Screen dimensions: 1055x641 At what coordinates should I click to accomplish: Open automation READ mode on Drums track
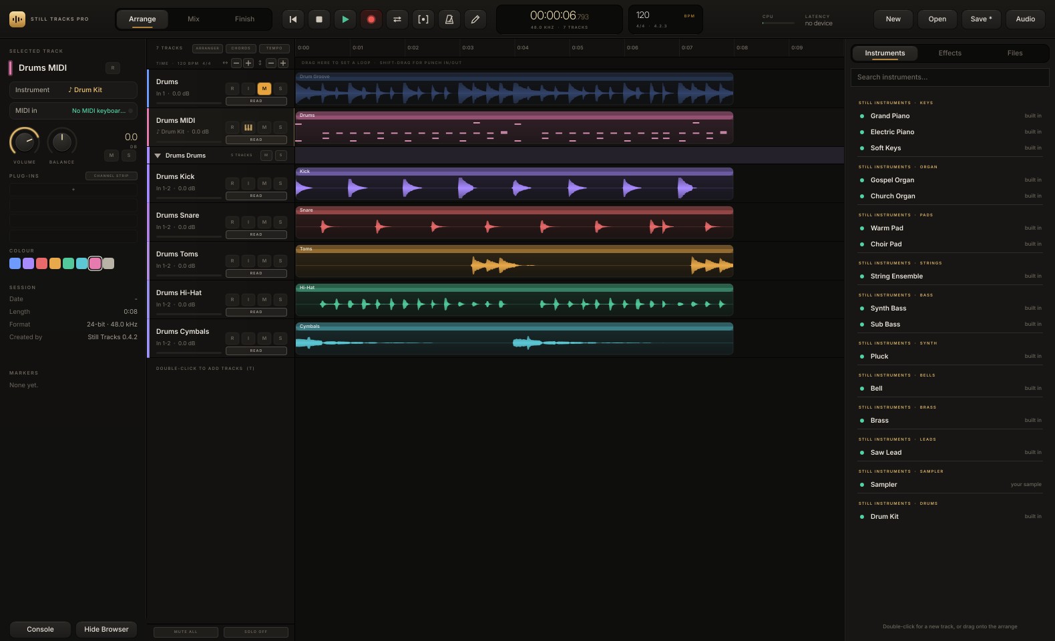point(256,101)
